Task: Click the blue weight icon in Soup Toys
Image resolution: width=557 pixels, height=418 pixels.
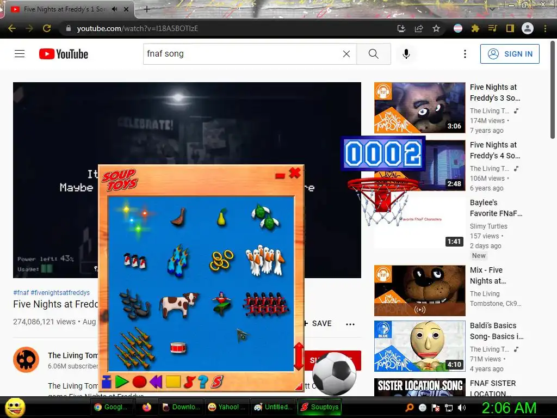Action: point(106,382)
